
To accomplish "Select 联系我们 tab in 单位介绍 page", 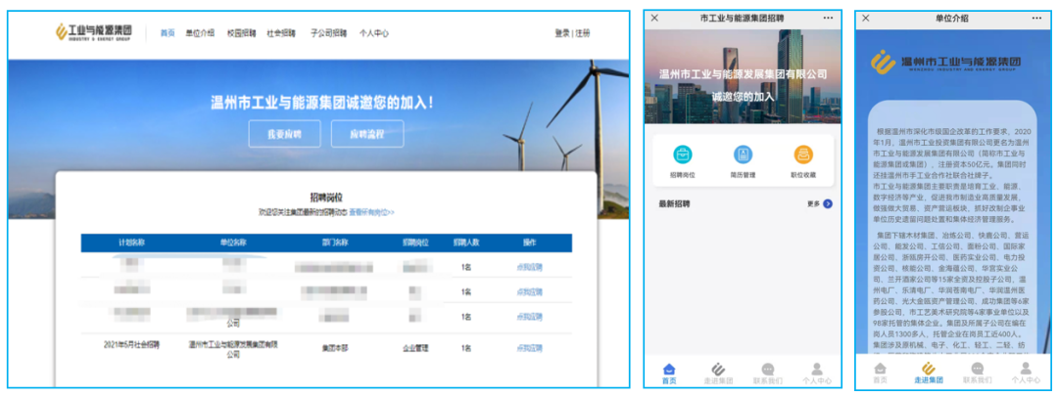I will pyautogui.click(x=977, y=374).
